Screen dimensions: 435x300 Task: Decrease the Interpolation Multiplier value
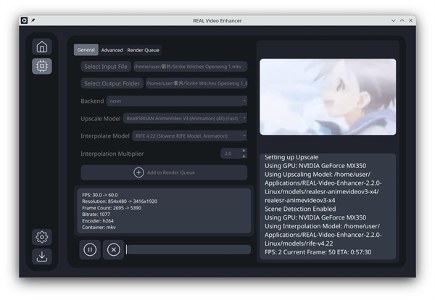click(244, 156)
